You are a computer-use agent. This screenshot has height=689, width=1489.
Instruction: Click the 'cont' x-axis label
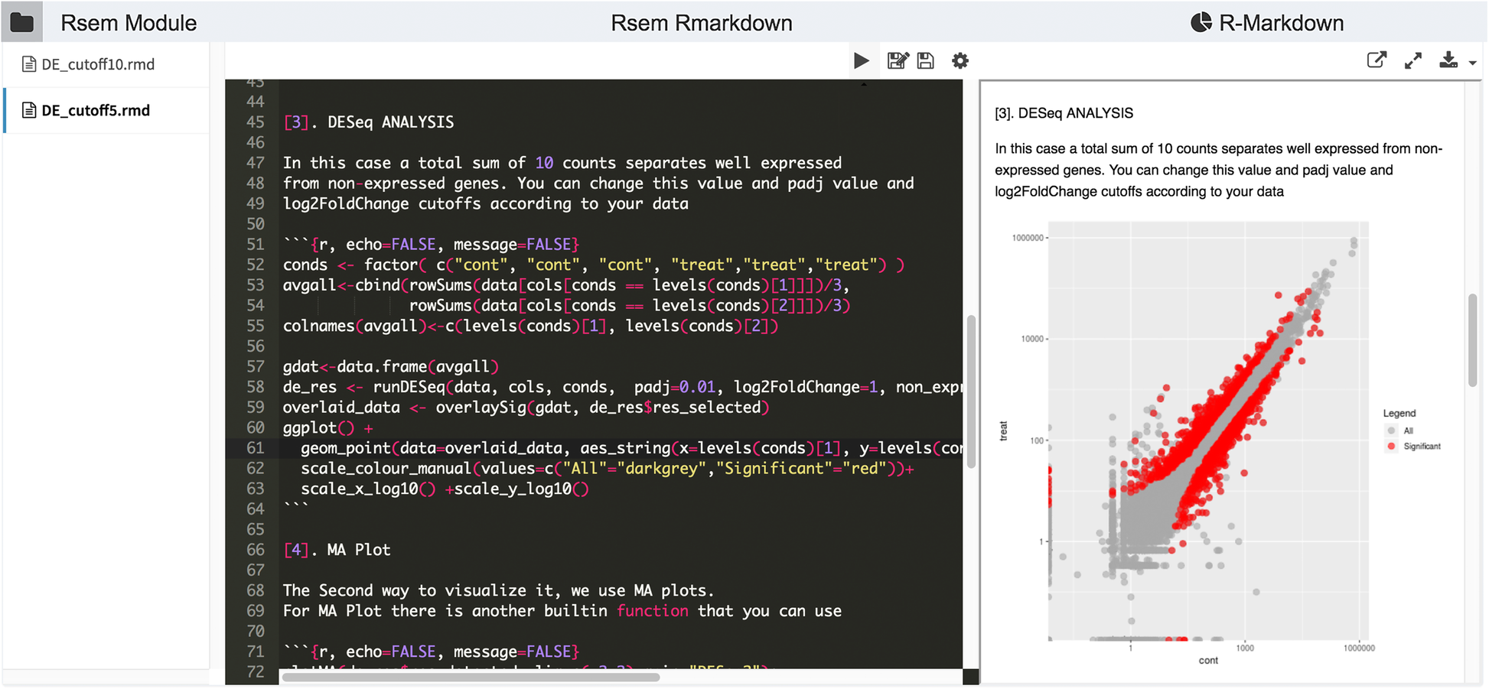pyautogui.click(x=1208, y=660)
